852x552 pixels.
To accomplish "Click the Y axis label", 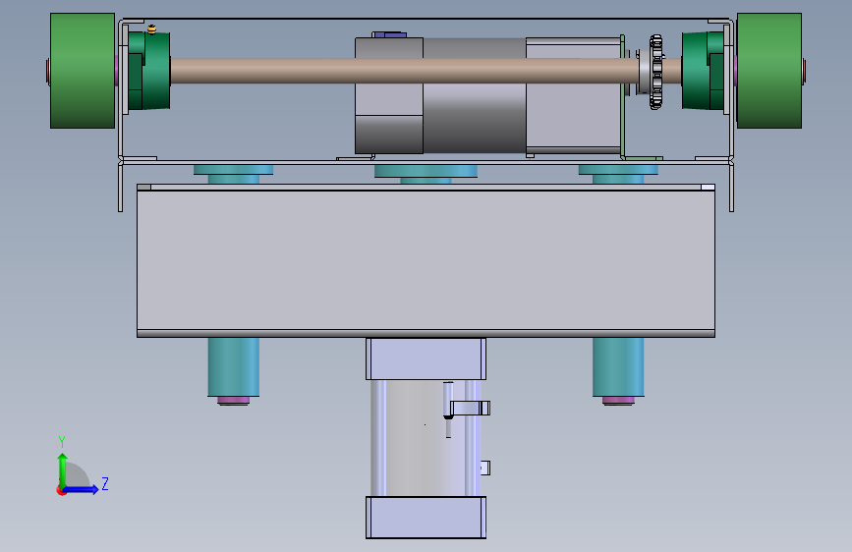I will (x=62, y=442).
